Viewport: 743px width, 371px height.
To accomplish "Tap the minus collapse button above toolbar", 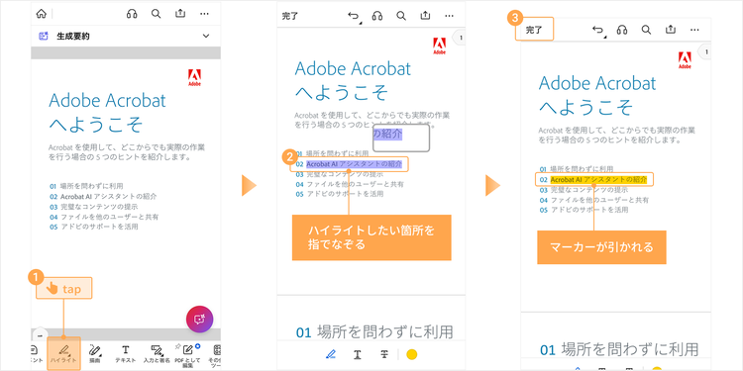I will click(40, 335).
